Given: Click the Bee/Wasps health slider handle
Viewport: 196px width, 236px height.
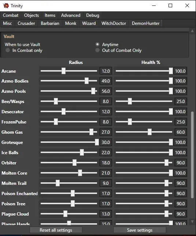Looking at the screenshot, I should tap(130, 101).
